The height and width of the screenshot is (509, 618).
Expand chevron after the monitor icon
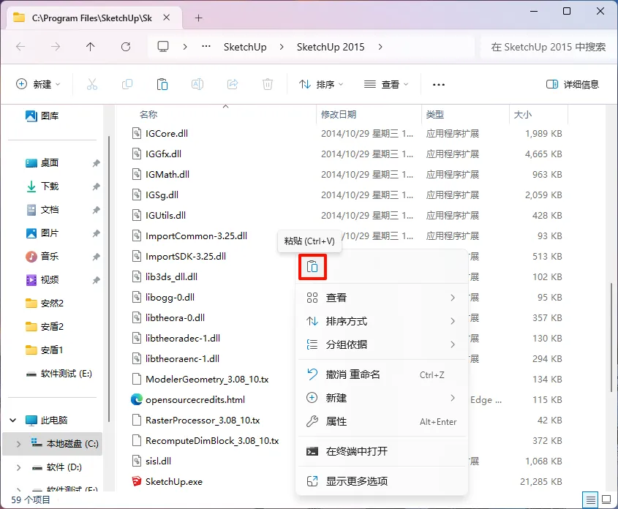(185, 47)
